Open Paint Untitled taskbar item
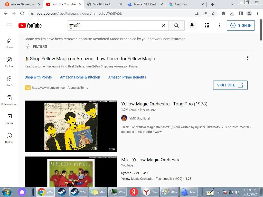 tap(170, 192)
